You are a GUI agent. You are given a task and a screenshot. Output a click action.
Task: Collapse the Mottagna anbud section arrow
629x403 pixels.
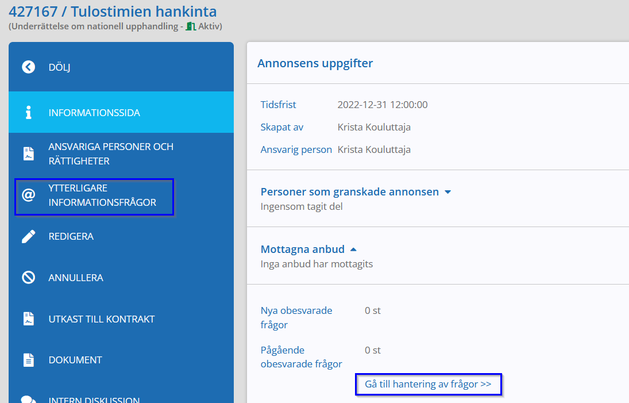(353, 250)
